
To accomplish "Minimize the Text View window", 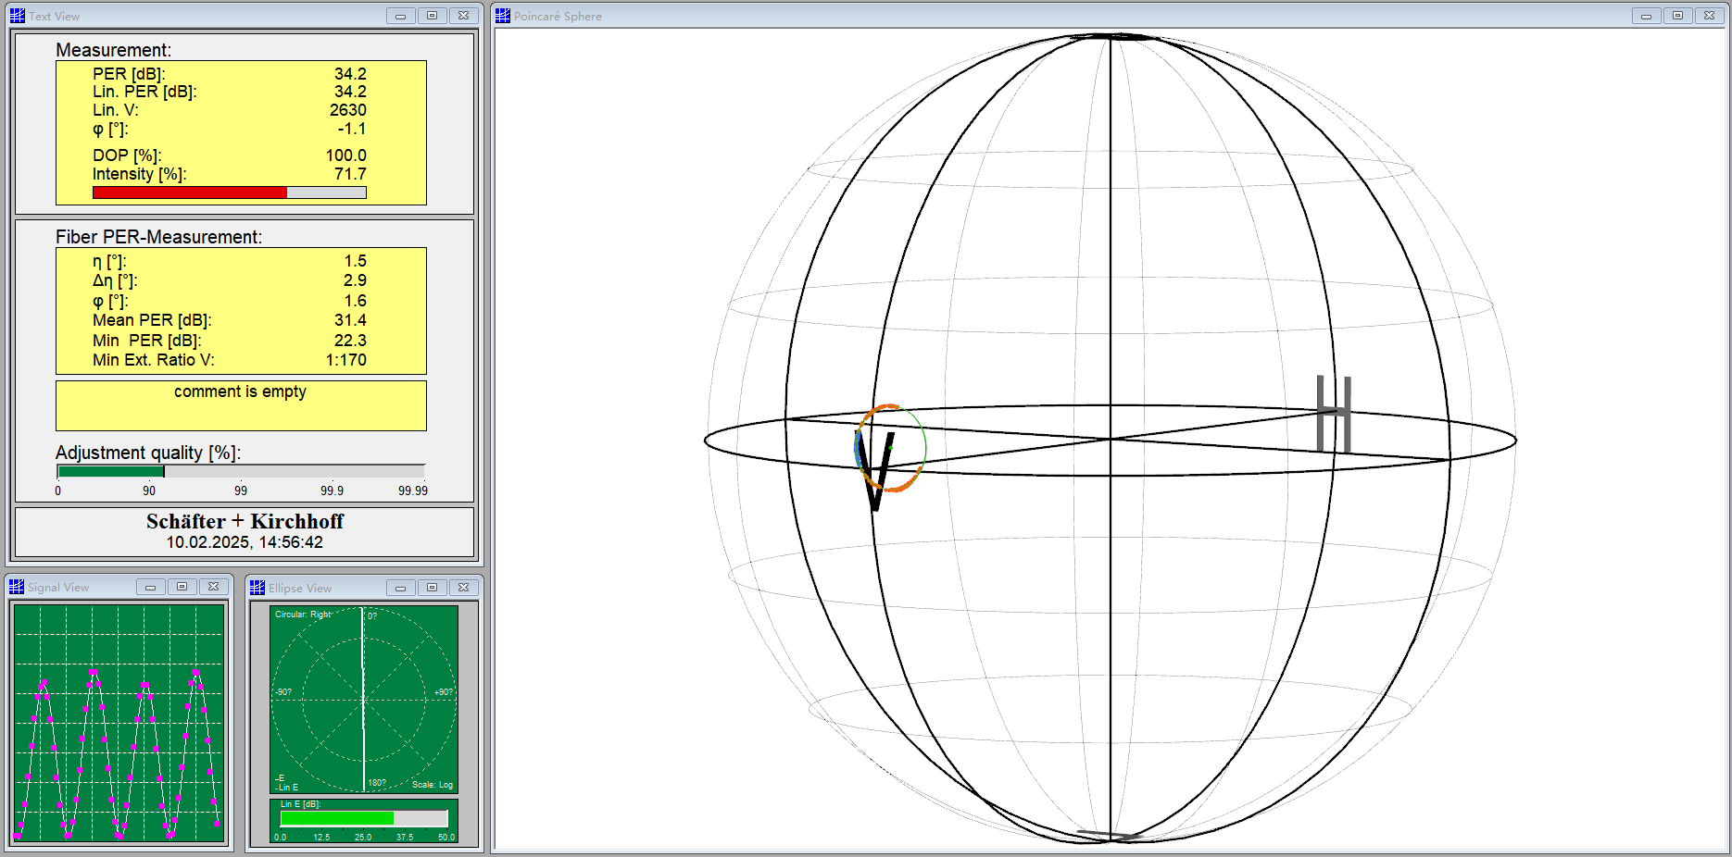I will (400, 16).
